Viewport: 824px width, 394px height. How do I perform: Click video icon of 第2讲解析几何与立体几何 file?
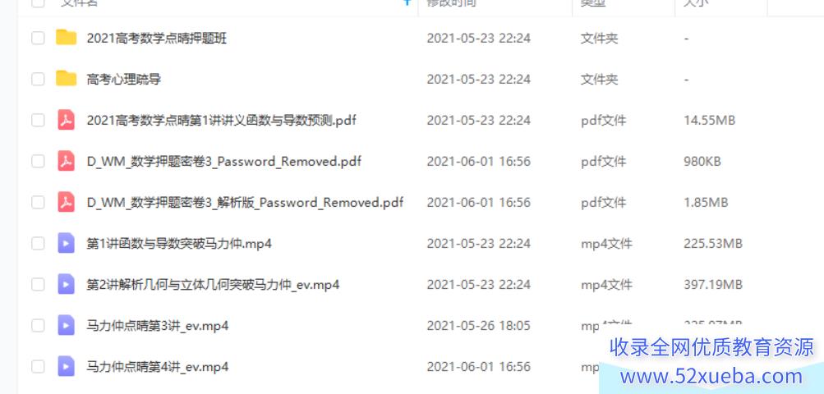[x=67, y=284]
